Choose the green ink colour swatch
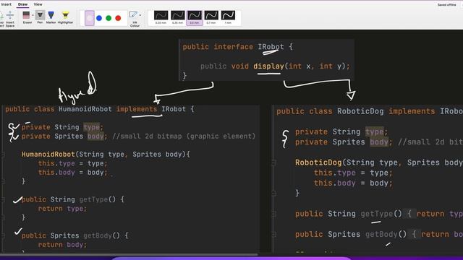Viewport: 463px width, 260px height. tap(109, 18)
